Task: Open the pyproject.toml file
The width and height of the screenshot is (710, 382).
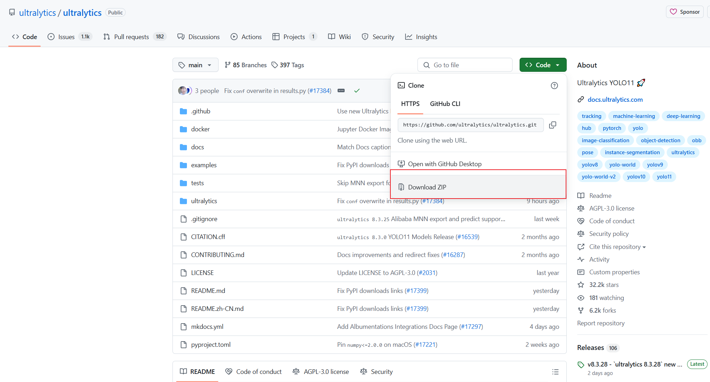Action: 211,345
